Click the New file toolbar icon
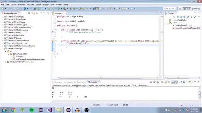Image resolution: width=202 pixels, height=113 pixels. (3, 8)
